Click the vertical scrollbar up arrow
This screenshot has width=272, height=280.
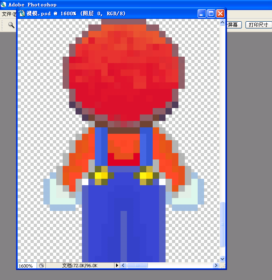(222, 22)
